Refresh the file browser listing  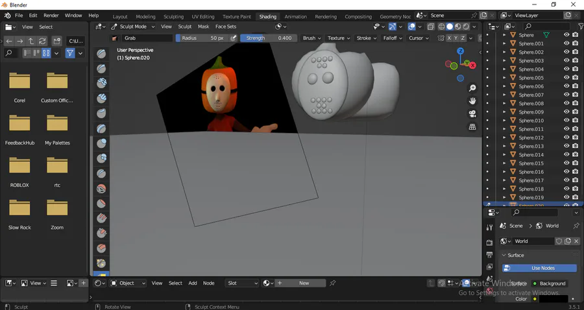pyautogui.click(x=42, y=41)
